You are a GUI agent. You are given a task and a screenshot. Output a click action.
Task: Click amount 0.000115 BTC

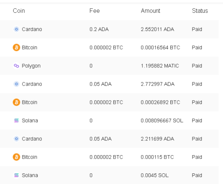pos(157,157)
